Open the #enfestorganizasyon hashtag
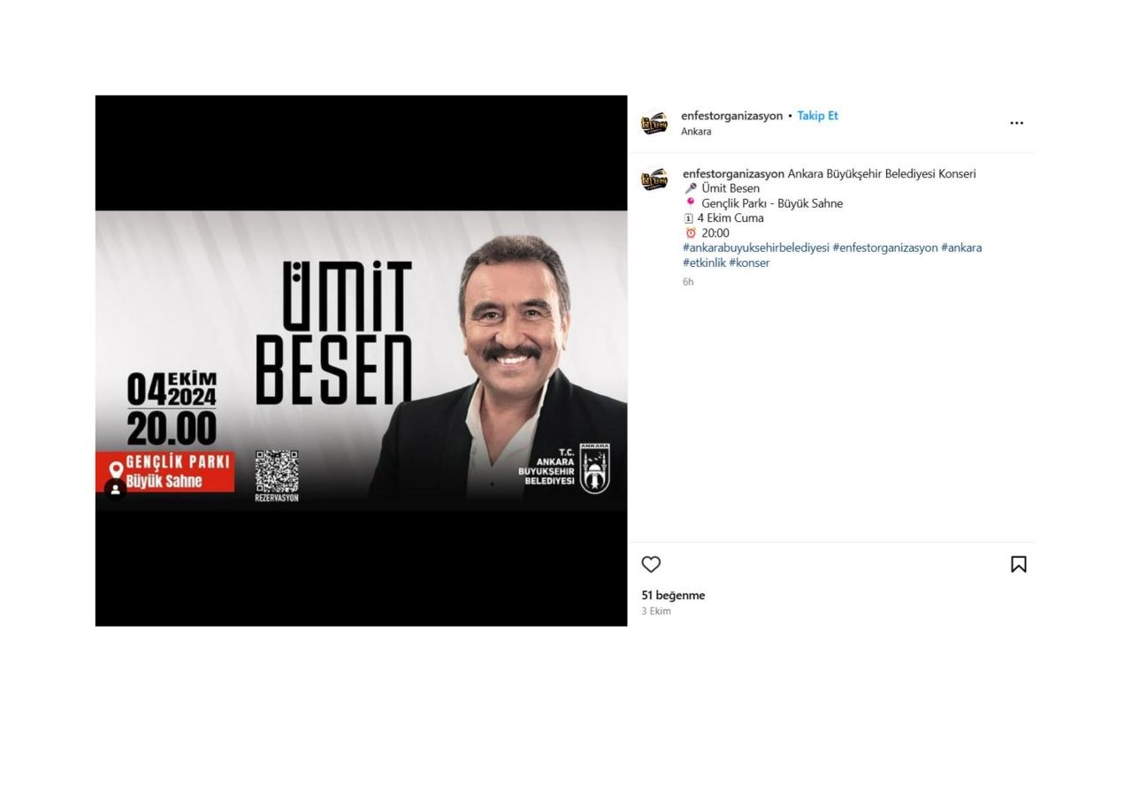Viewport: 1132px width, 800px height. point(885,248)
